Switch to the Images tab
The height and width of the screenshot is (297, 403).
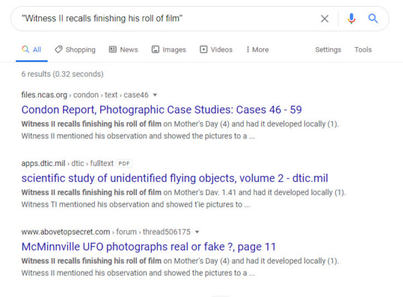169,50
